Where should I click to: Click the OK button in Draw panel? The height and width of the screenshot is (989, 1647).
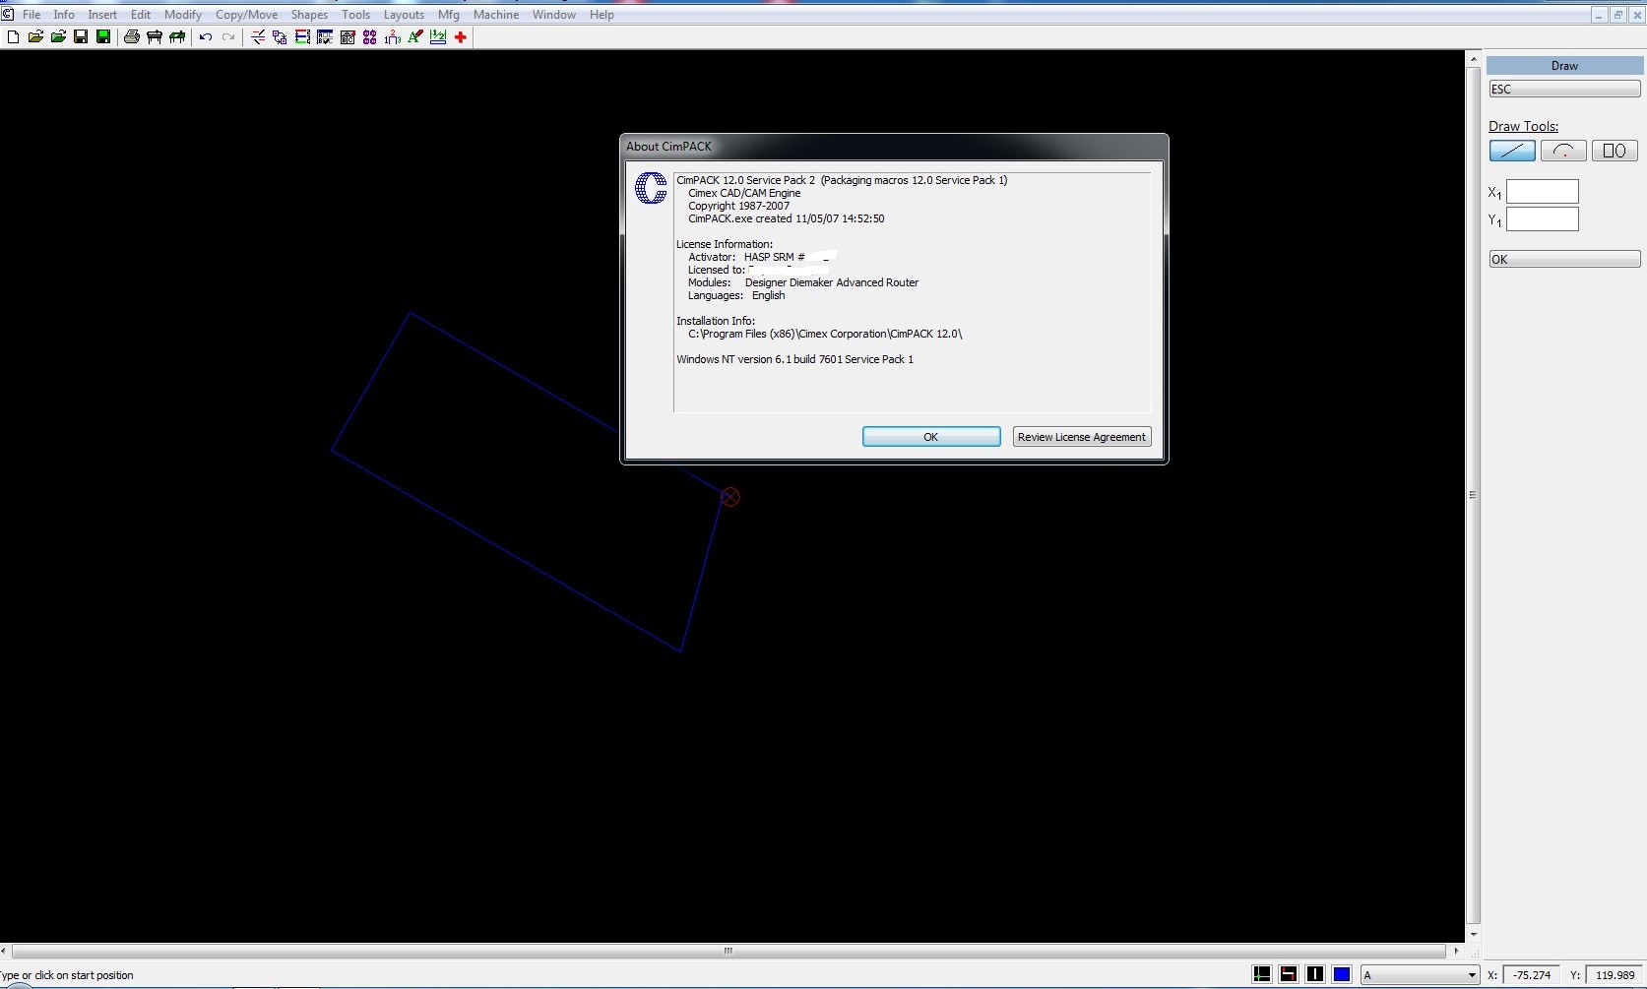[1564, 259]
